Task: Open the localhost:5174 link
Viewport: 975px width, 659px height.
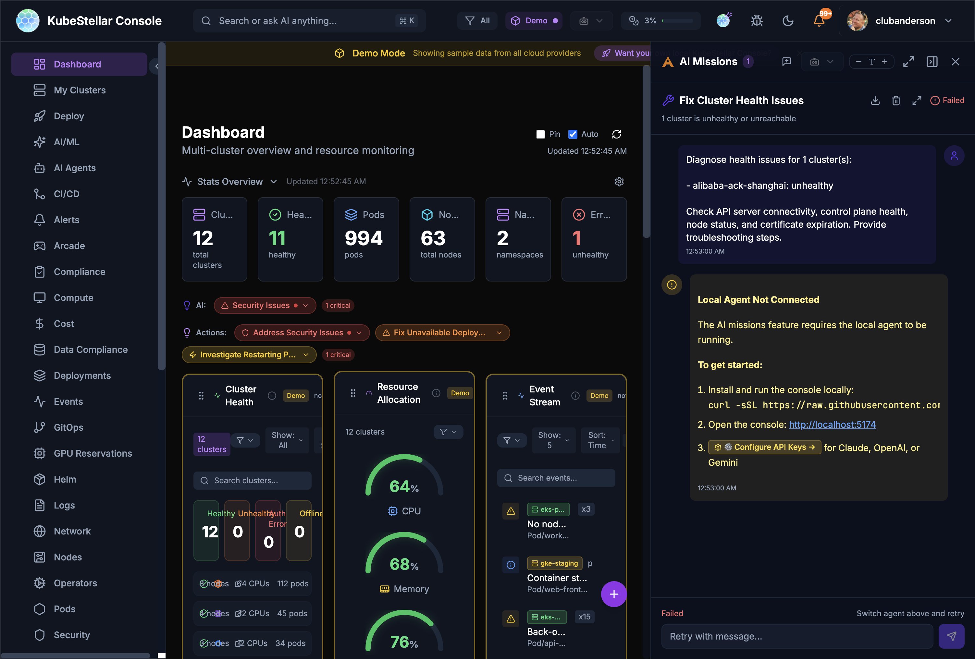Action: point(832,424)
